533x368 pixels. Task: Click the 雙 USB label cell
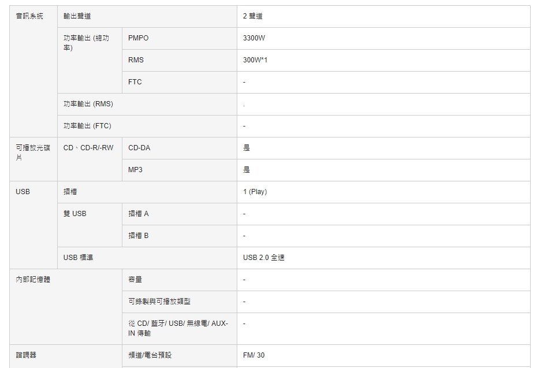point(74,214)
